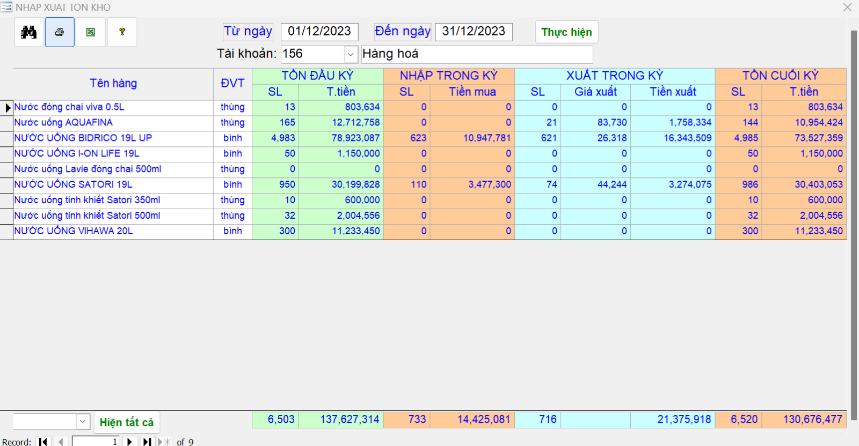Close the NHAP XUAT TON KHO window
Screen dimensions: 859x446
(847, 7)
